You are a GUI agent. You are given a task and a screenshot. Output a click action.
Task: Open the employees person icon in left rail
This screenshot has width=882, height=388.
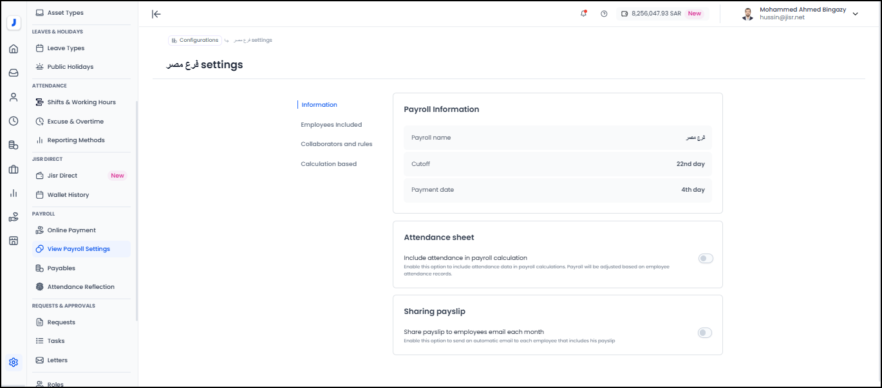point(14,97)
